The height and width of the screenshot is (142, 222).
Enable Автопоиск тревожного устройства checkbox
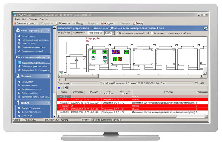[x=152, y=33]
